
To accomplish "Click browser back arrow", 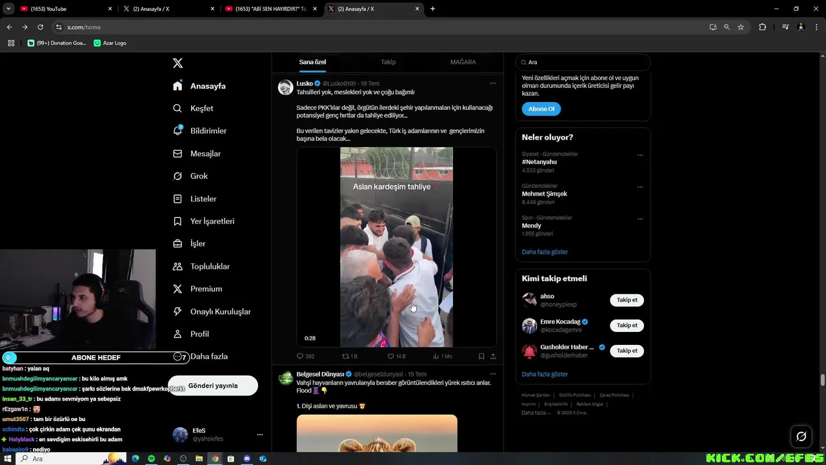I will pyautogui.click(x=9, y=27).
